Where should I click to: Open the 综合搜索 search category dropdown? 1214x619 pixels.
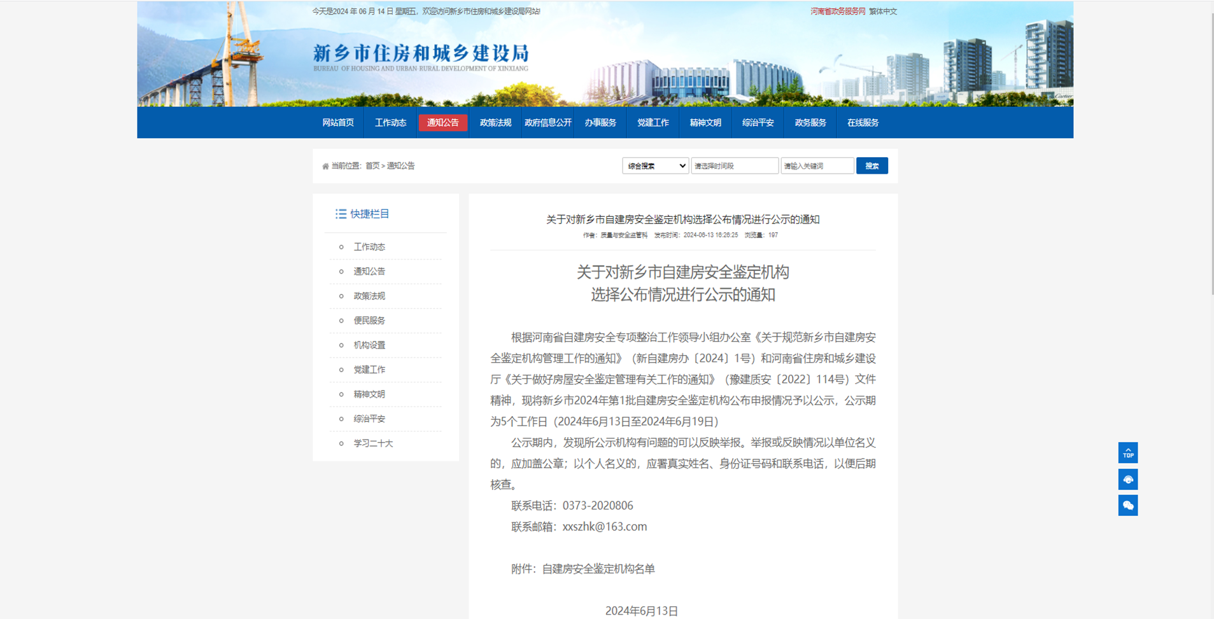[x=654, y=165]
